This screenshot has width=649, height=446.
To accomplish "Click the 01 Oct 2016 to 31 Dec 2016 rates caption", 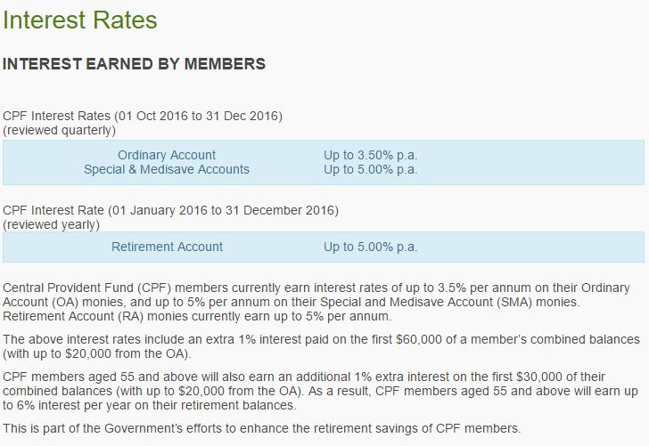I will tap(143, 116).
